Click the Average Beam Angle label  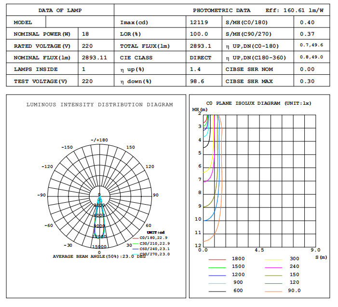pyautogui.click(x=99, y=257)
